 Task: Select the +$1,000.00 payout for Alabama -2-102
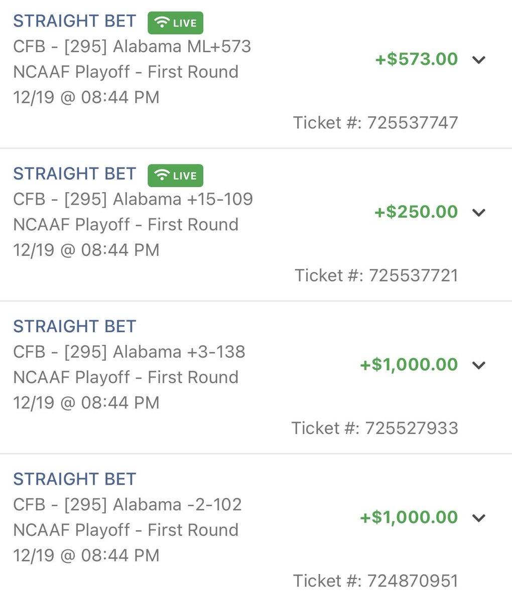pos(409,517)
